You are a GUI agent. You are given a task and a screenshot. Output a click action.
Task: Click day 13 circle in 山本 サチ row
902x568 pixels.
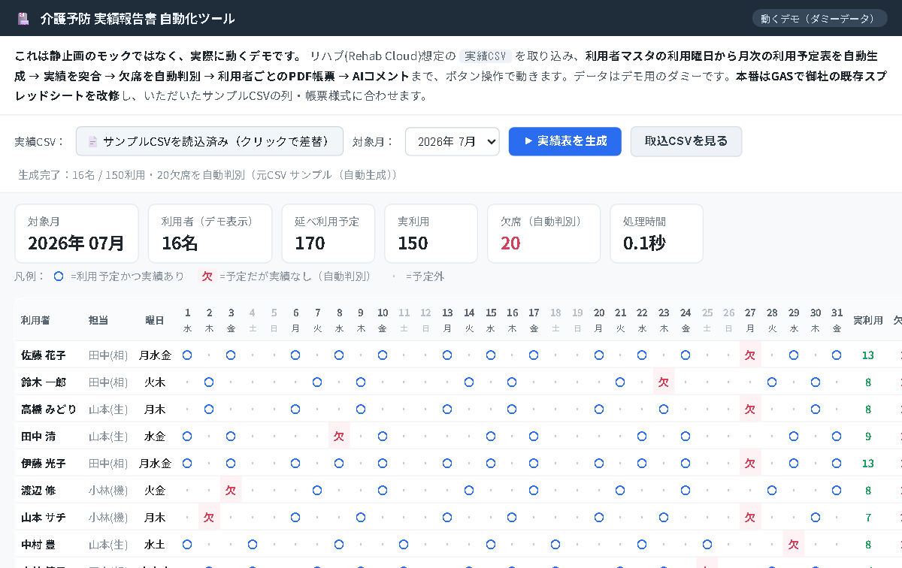click(447, 517)
